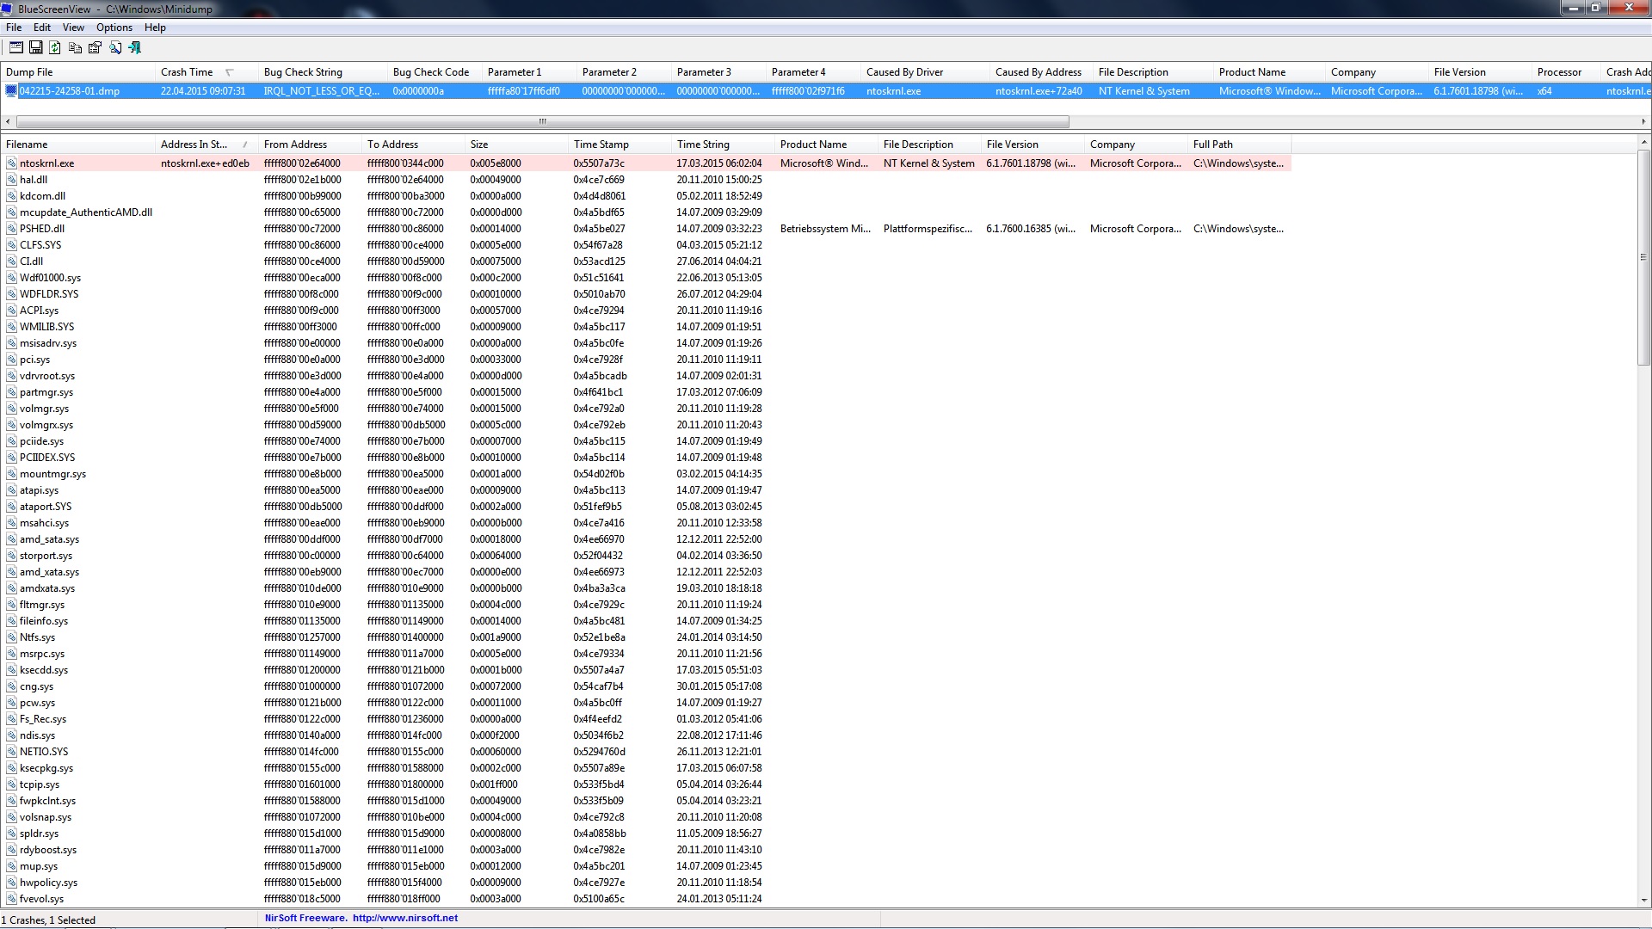
Task: Sort by Bug Check Code header
Action: [x=435, y=72]
